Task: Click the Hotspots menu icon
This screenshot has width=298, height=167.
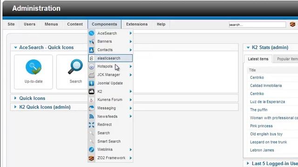Action: 91,66
